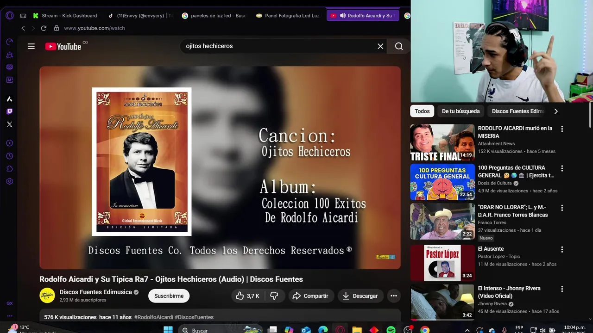
Task: Open the Player sidebar icon
Action: (x=9, y=143)
